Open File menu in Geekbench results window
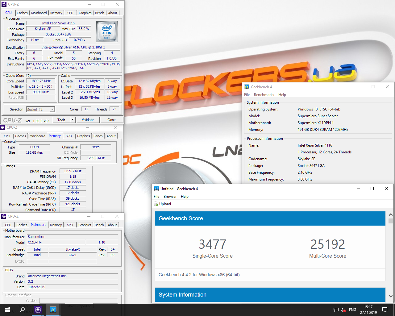The width and height of the screenshot is (395, 316). click(x=156, y=197)
